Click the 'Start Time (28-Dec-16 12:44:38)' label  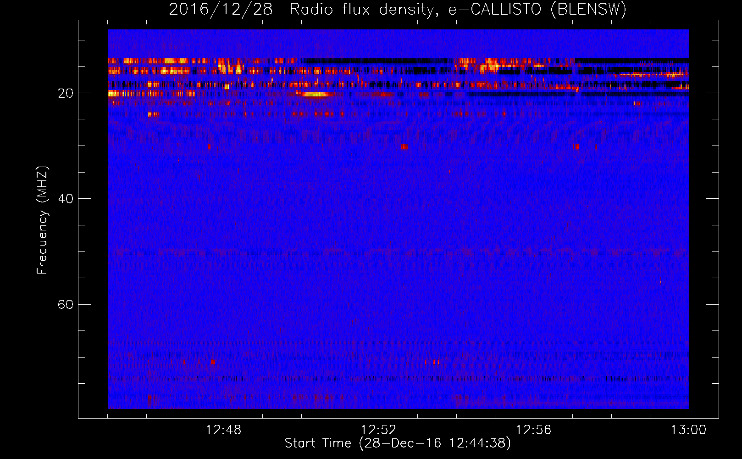coord(398,443)
